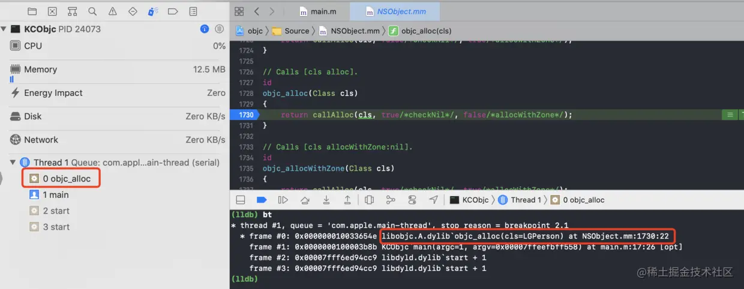Open the Debug Memory Graph button
Image resolution: width=744 pixels, height=289 pixels.
pyautogui.click(x=391, y=200)
